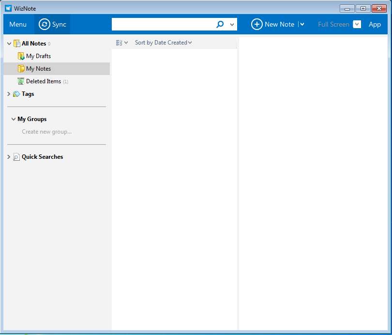The image size is (392, 335).
Task: Click the Tags icon in sidebar
Action: 16,94
